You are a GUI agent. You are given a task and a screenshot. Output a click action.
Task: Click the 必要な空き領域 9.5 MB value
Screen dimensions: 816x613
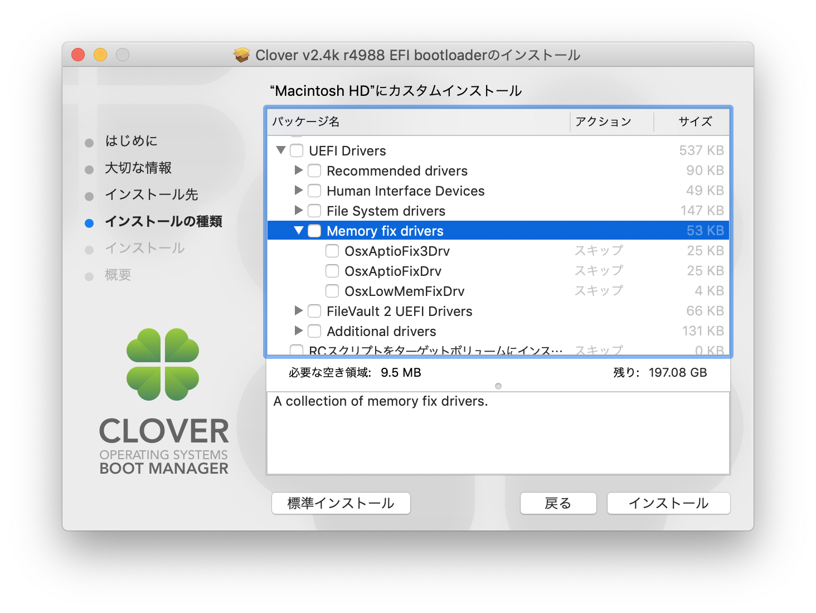(x=401, y=372)
